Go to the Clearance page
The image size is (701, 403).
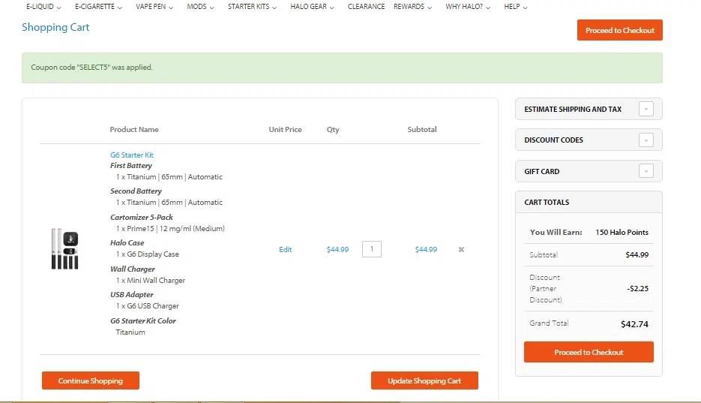point(366,7)
